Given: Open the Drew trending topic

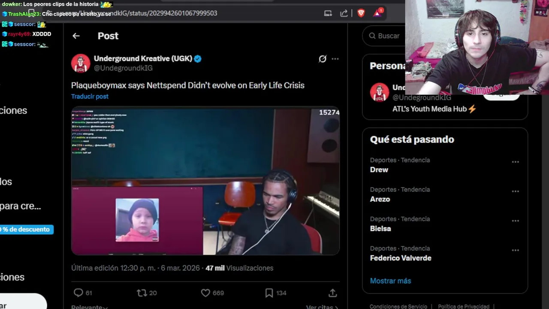Looking at the screenshot, I should 379,170.
